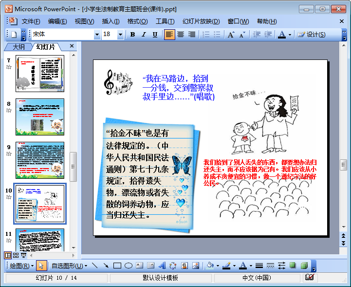Viewport: 351px width, 287px height.
Task: Toggle Italic formatting
Action: pyautogui.click(x=144, y=35)
